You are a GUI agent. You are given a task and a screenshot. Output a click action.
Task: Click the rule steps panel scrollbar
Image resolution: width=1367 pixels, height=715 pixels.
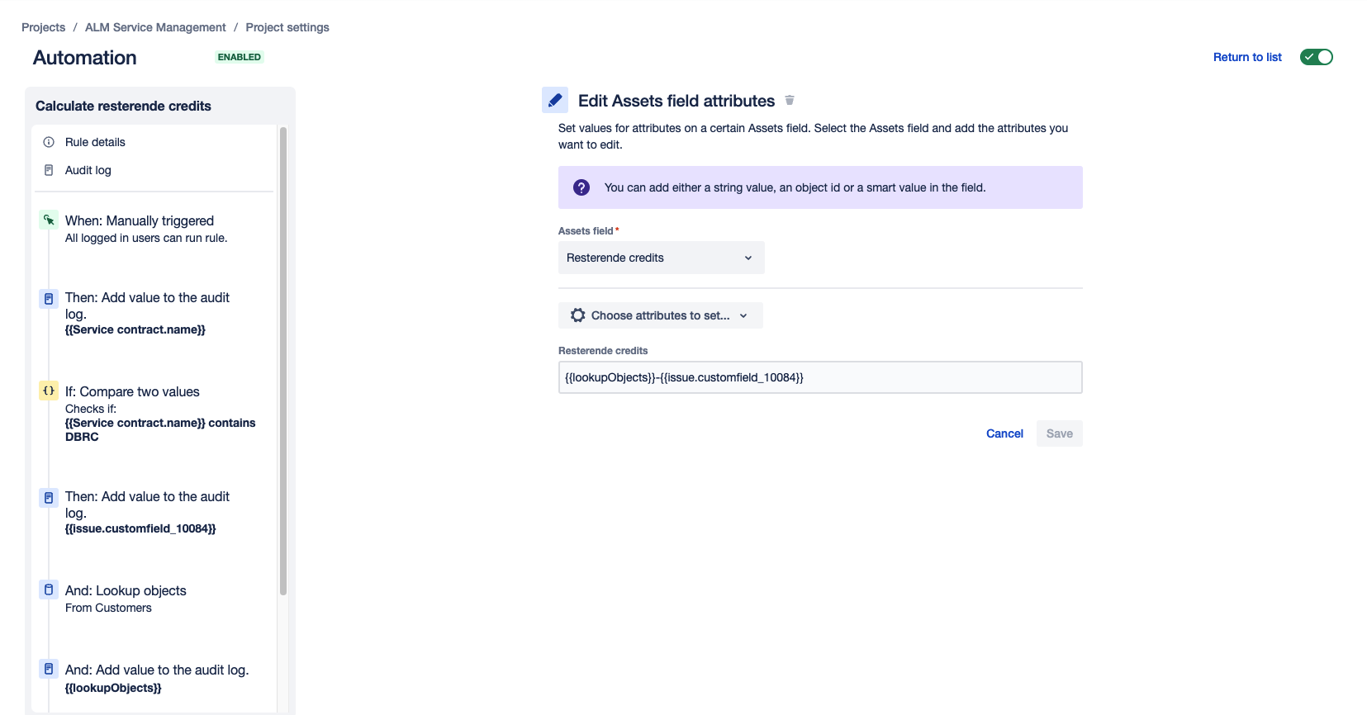point(283,361)
